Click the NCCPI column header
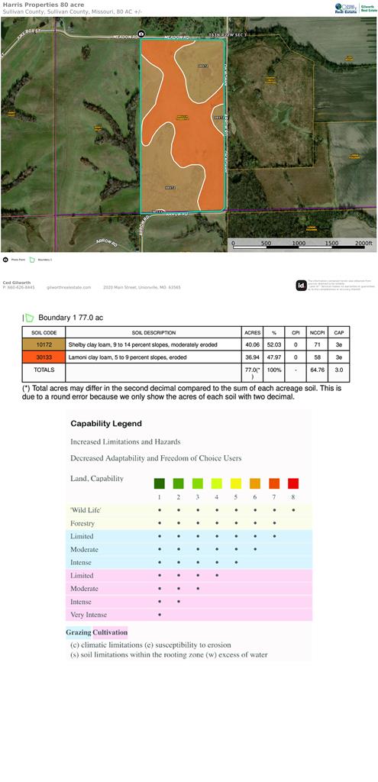 pos(316,333)
